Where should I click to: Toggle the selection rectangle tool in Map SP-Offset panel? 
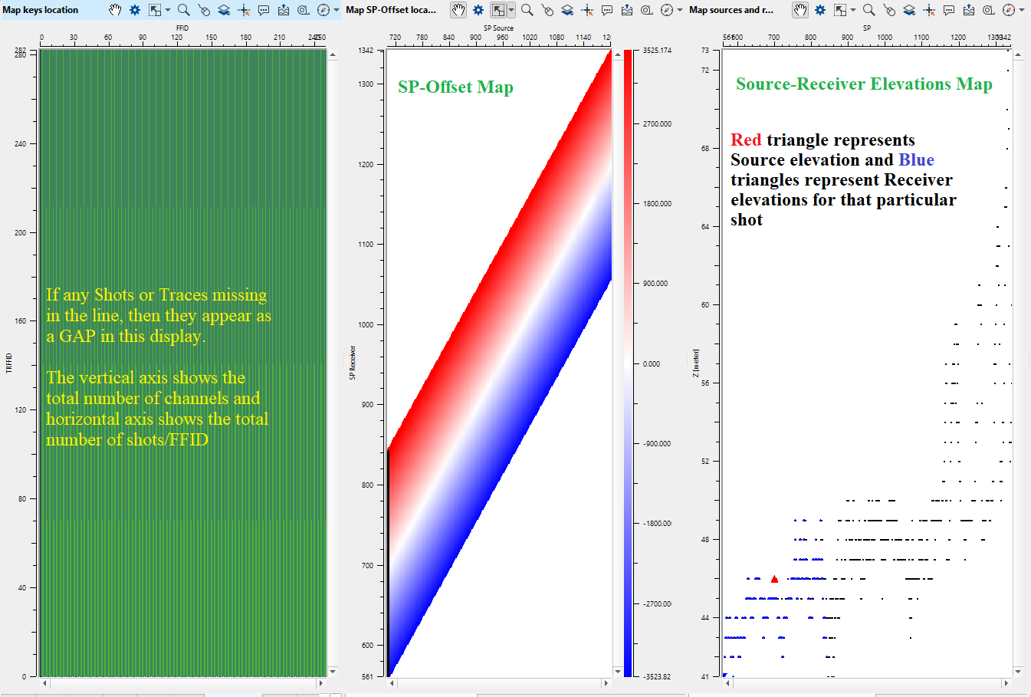point(498,10)
